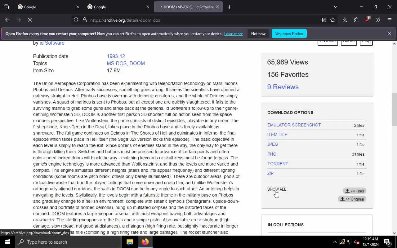Open the muted volume tray icon

point(357,242)
